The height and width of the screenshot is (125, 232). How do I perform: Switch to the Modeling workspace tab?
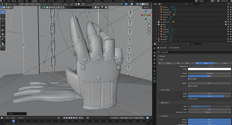(x=42, y=1)
